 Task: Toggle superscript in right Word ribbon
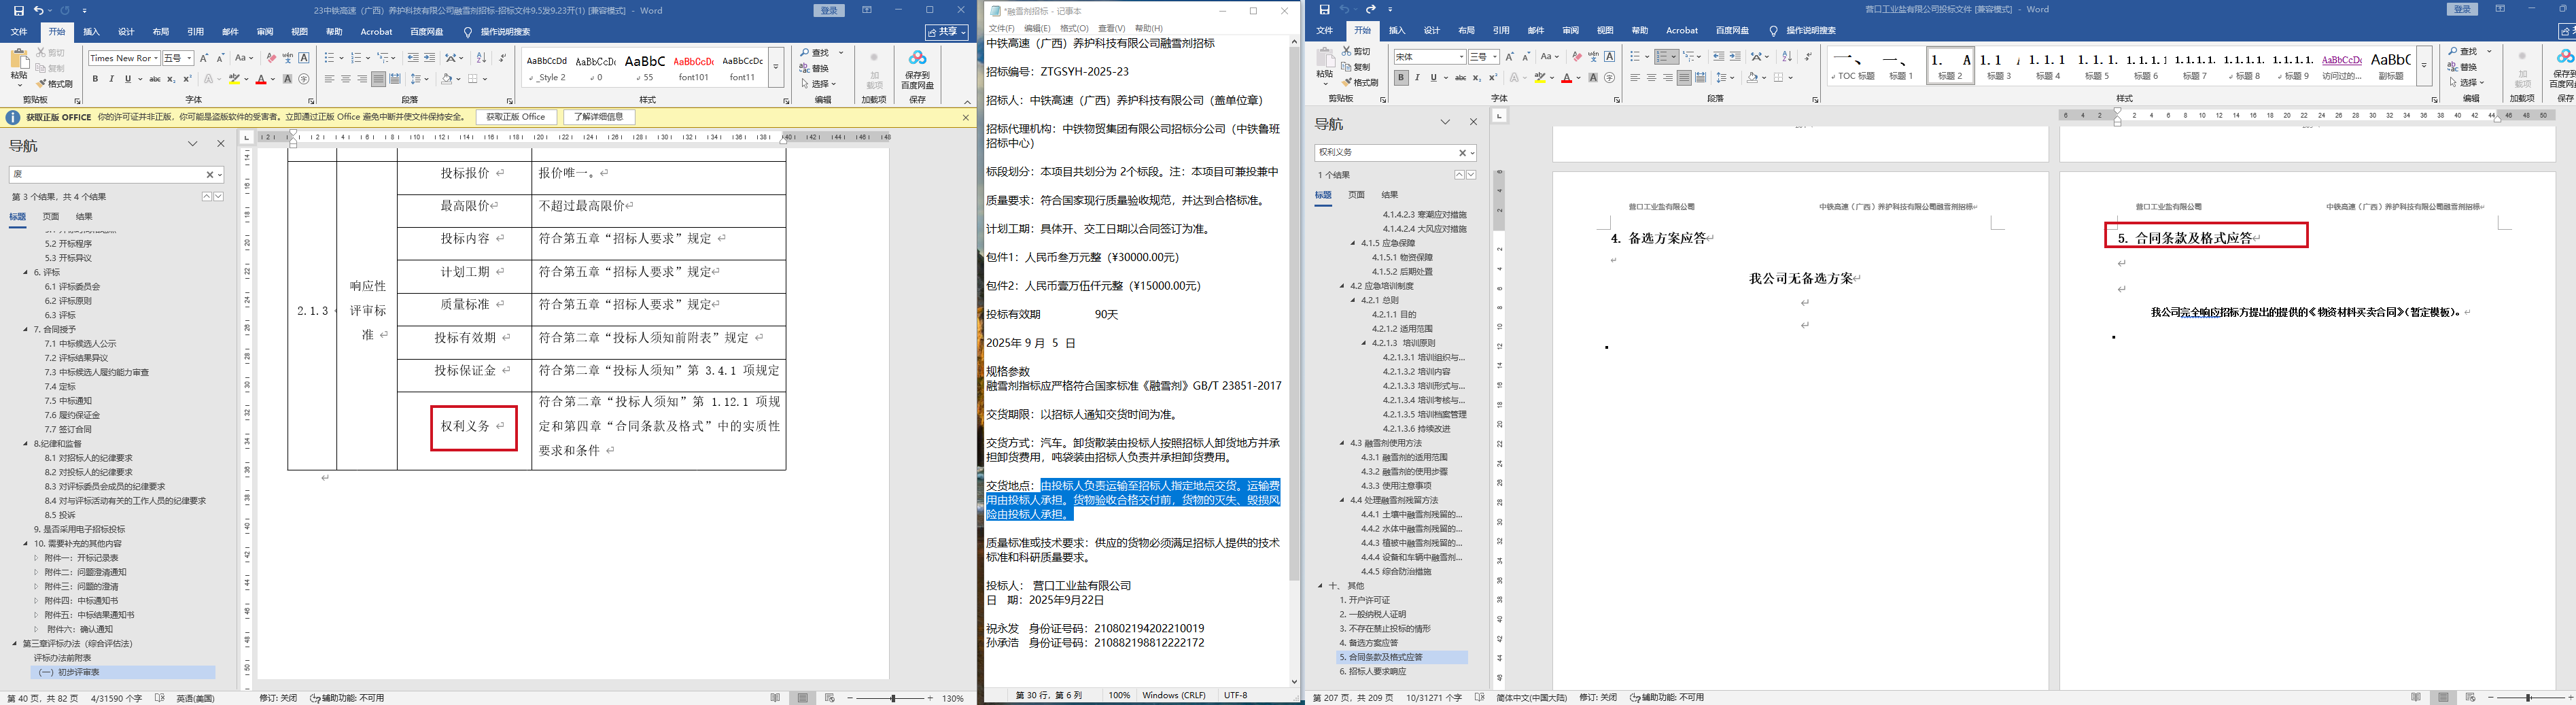coord(1493,78)
